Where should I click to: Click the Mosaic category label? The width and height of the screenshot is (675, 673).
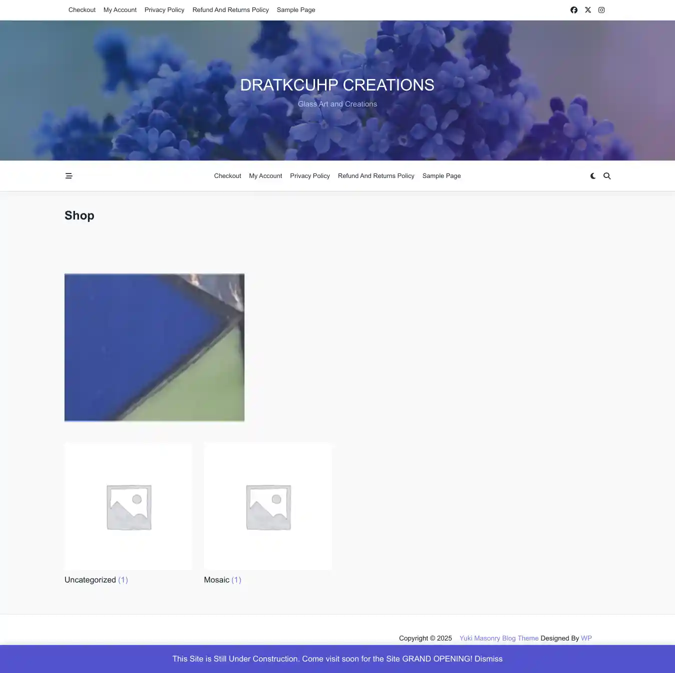[x=217, y=580]
